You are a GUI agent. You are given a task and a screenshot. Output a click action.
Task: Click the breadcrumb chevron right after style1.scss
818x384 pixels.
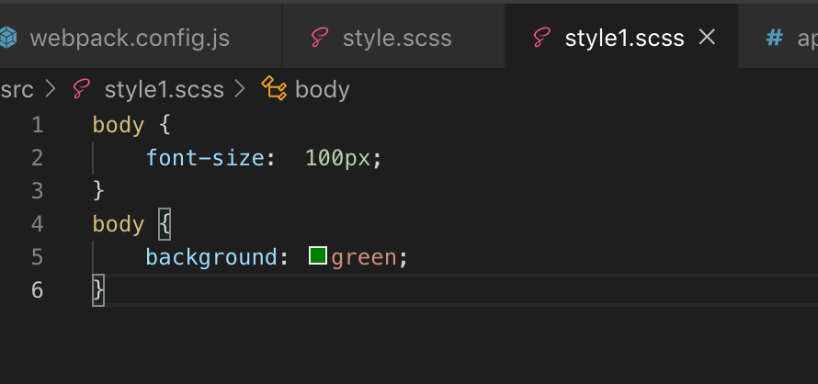[242, 89]
